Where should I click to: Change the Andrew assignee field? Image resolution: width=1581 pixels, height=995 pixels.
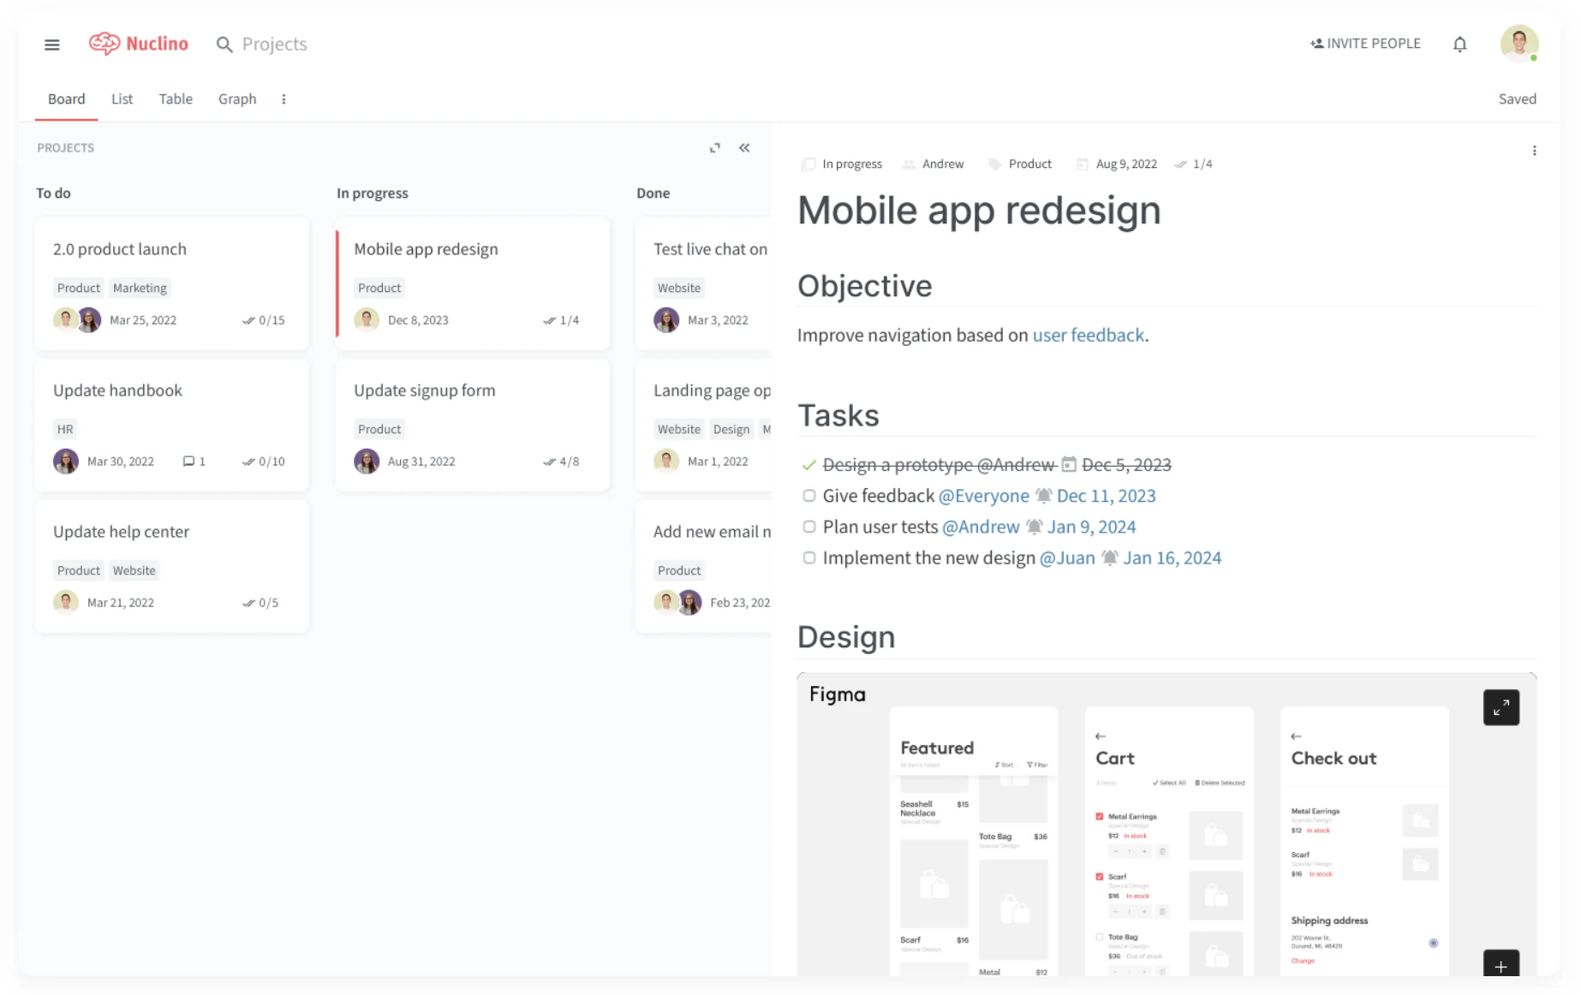[x=933, y=164]
